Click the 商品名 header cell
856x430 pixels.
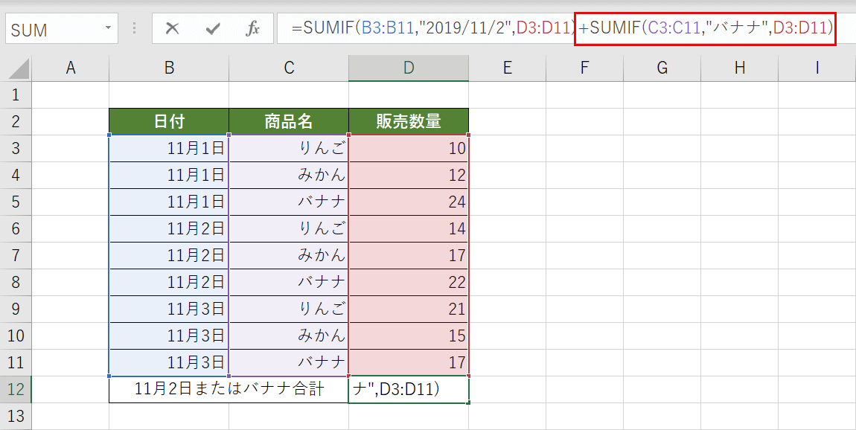coord(288,121)
